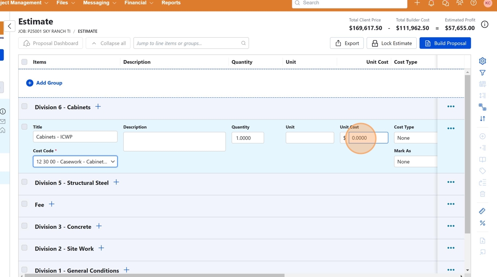Open the KC user avatar
497x277 pixels.
[488, 3]
